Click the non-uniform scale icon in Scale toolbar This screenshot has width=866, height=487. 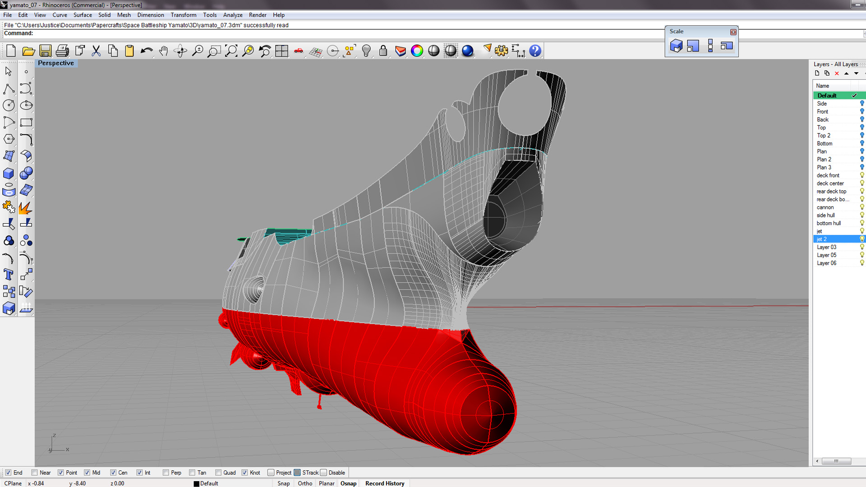click(x=727, y=46)
